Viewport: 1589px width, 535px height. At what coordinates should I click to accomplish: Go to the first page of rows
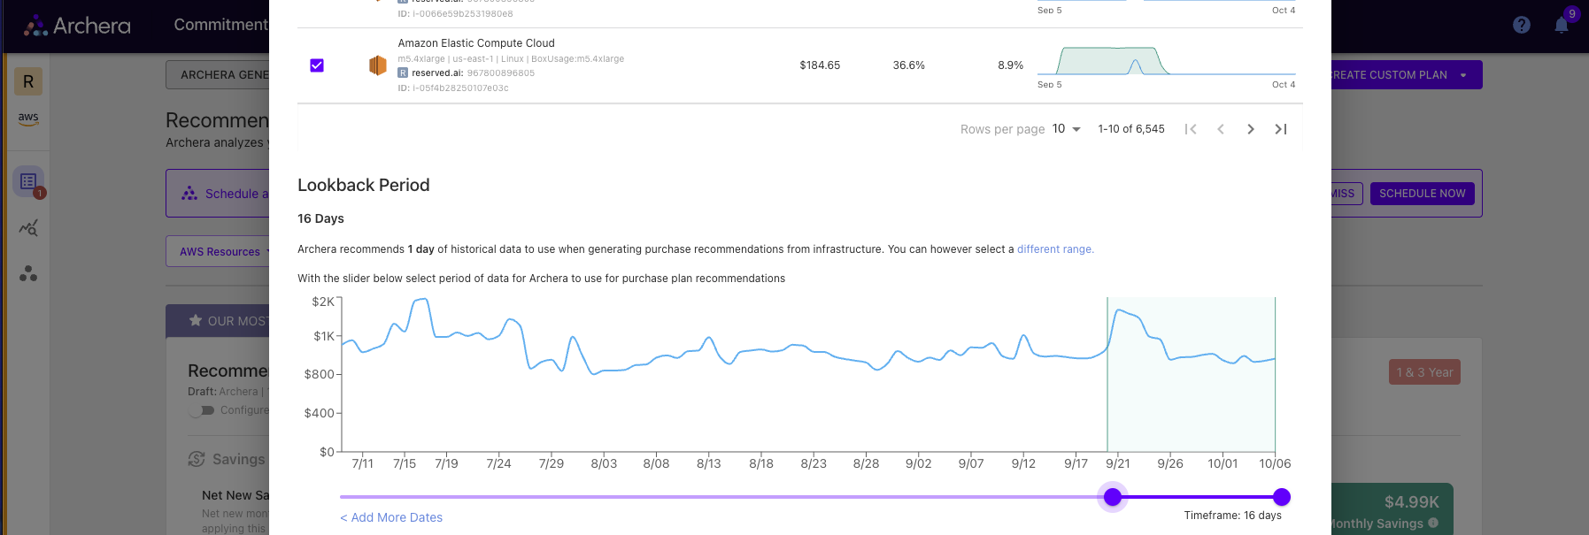1191,129
